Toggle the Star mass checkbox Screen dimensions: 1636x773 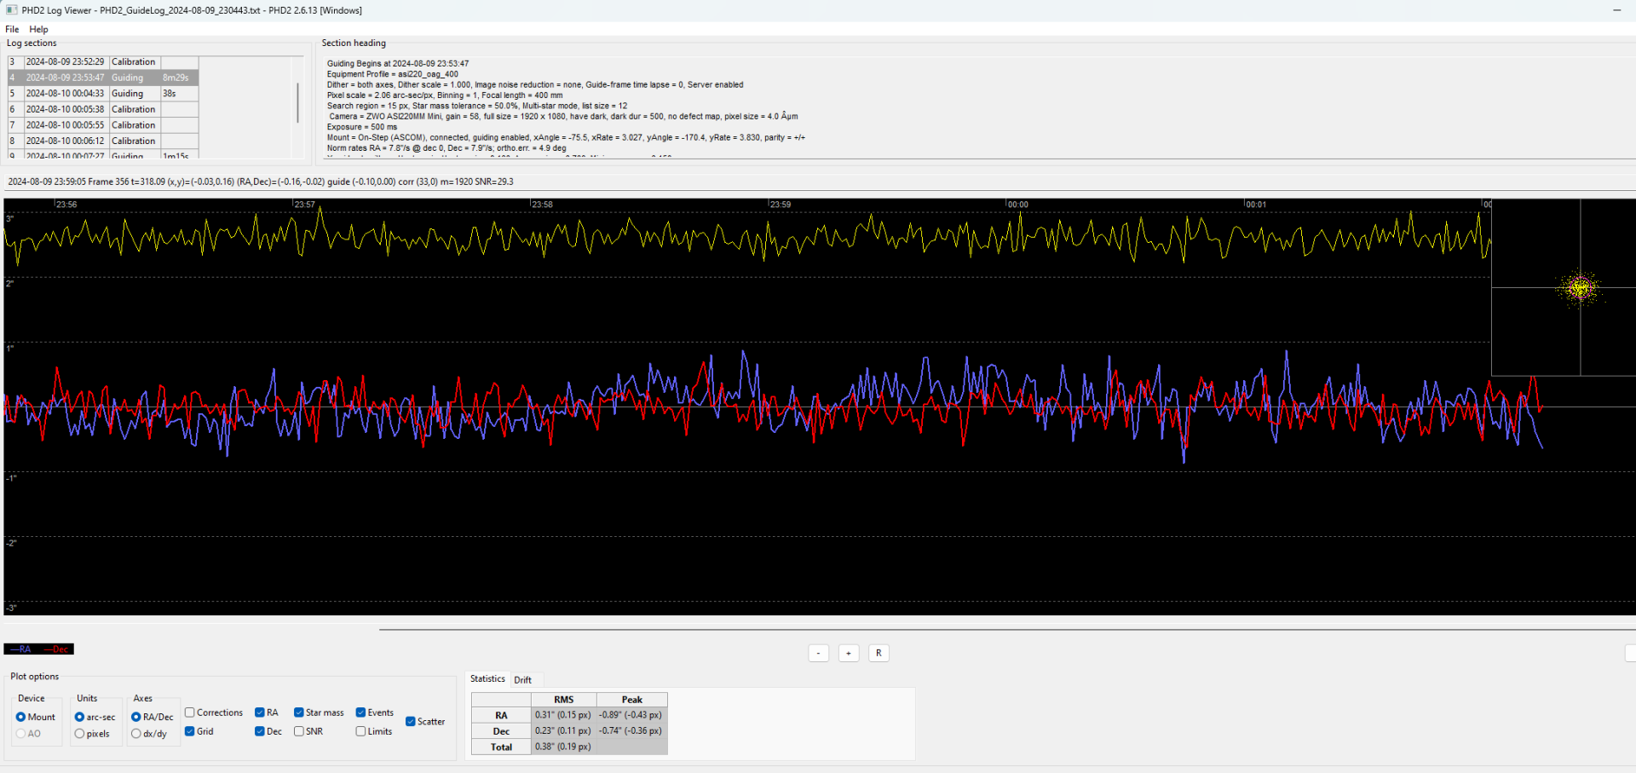pos(299,712)
